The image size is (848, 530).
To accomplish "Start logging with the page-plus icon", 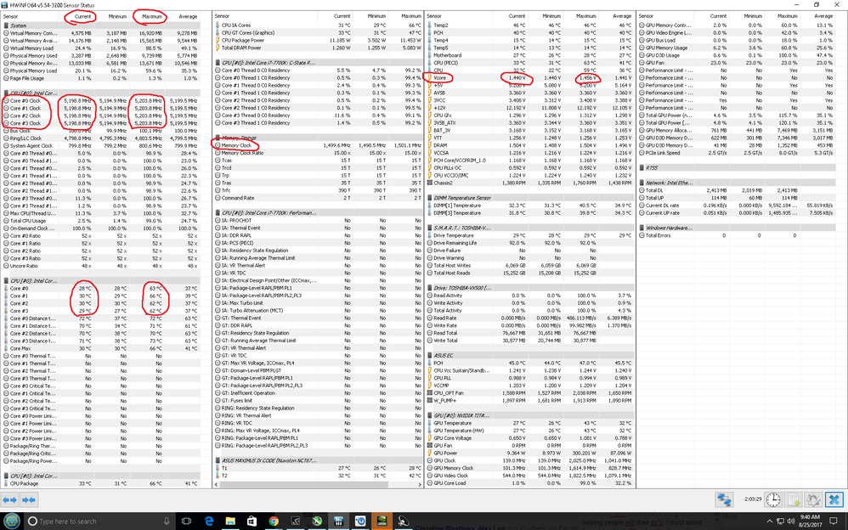I will point(794,499).
